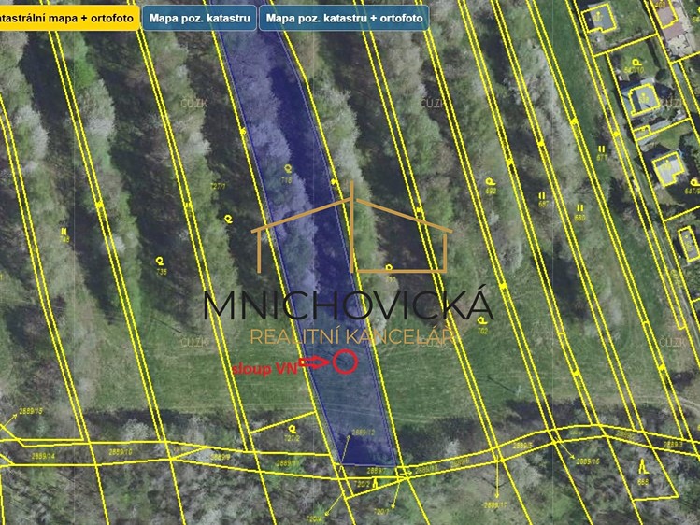Click the land-use symbol above parcel 692
The height and width of the screenshot is (525, 700).
click(x=490, y=181)
